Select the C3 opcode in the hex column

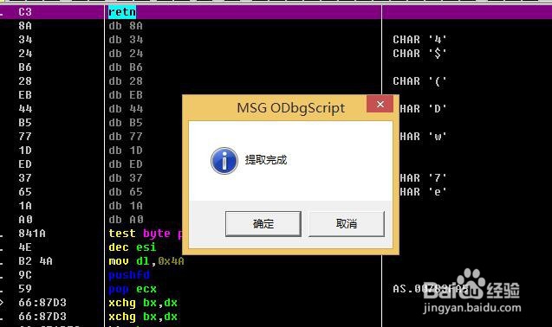click(x=25, y=12)
